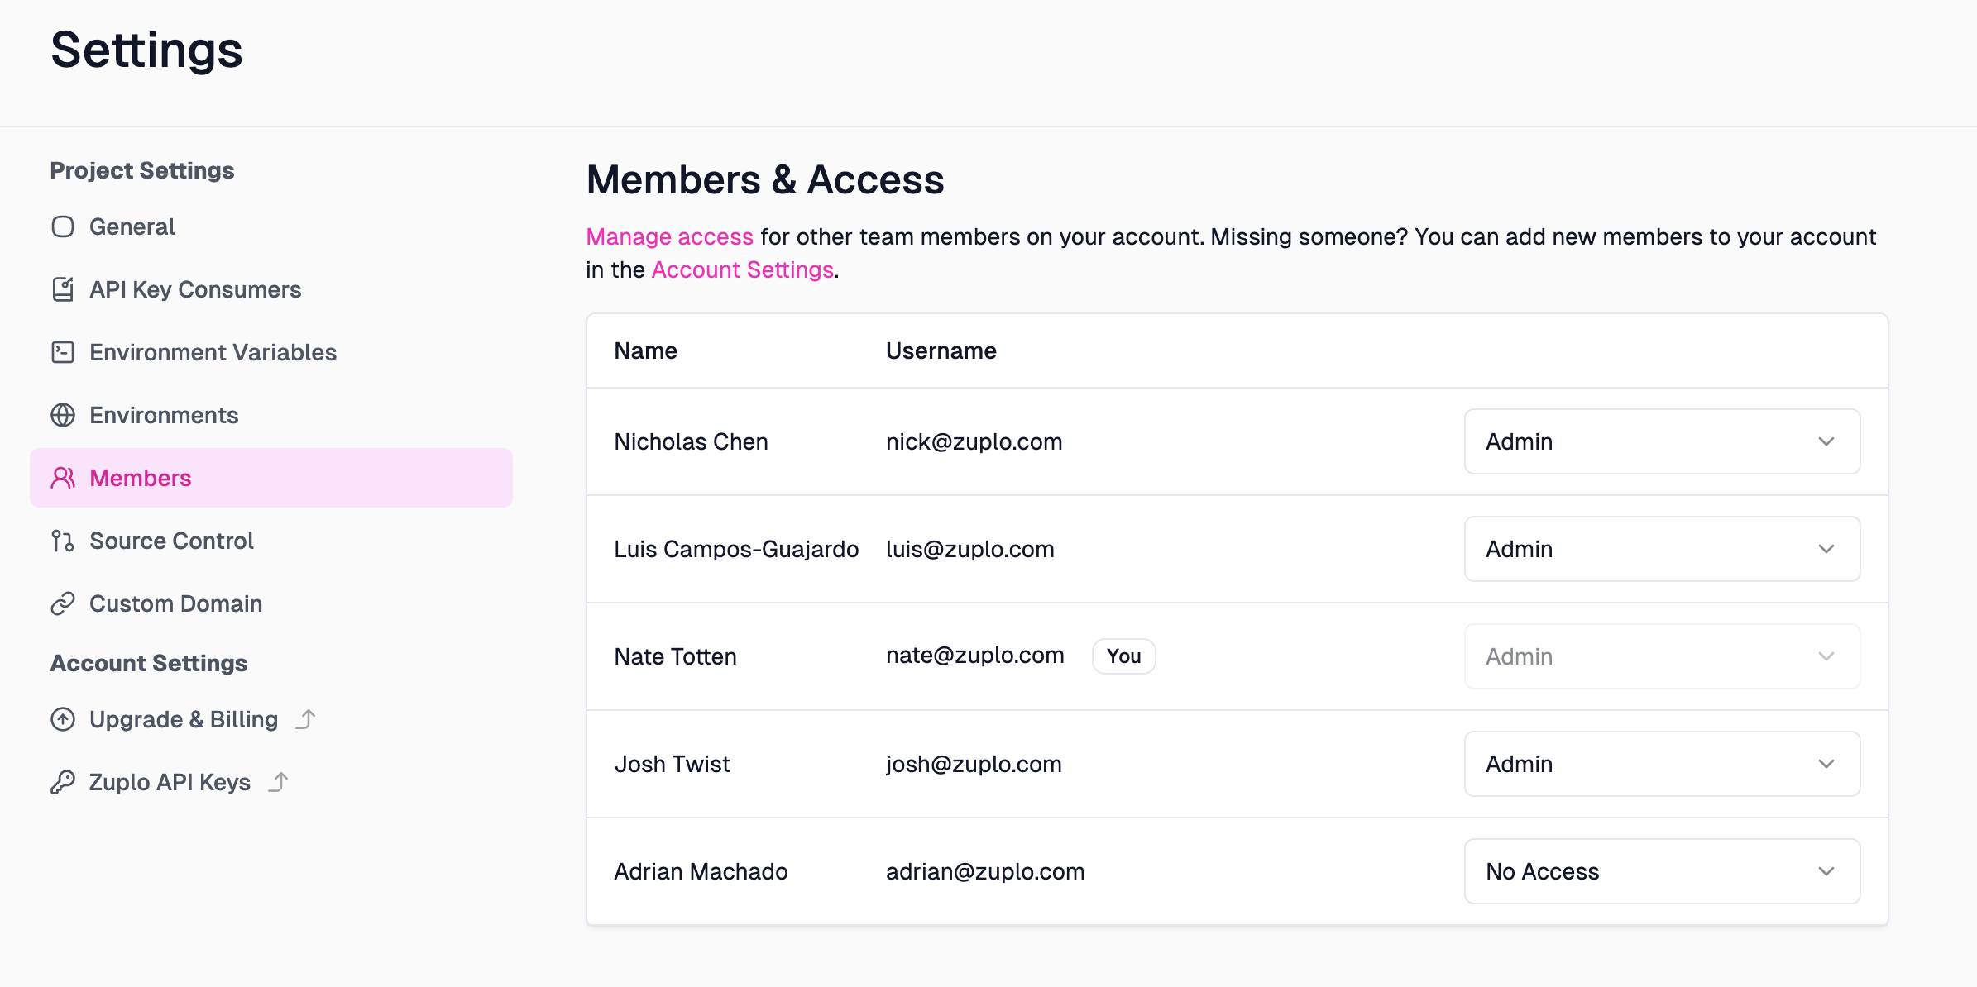This screenshot has height=987, width=1977.
Task: Select Environments in the sidebar
Action: 271,415
